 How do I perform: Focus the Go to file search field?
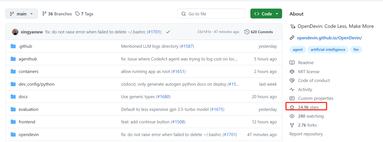pyautogui.click(x=211, y=14)
